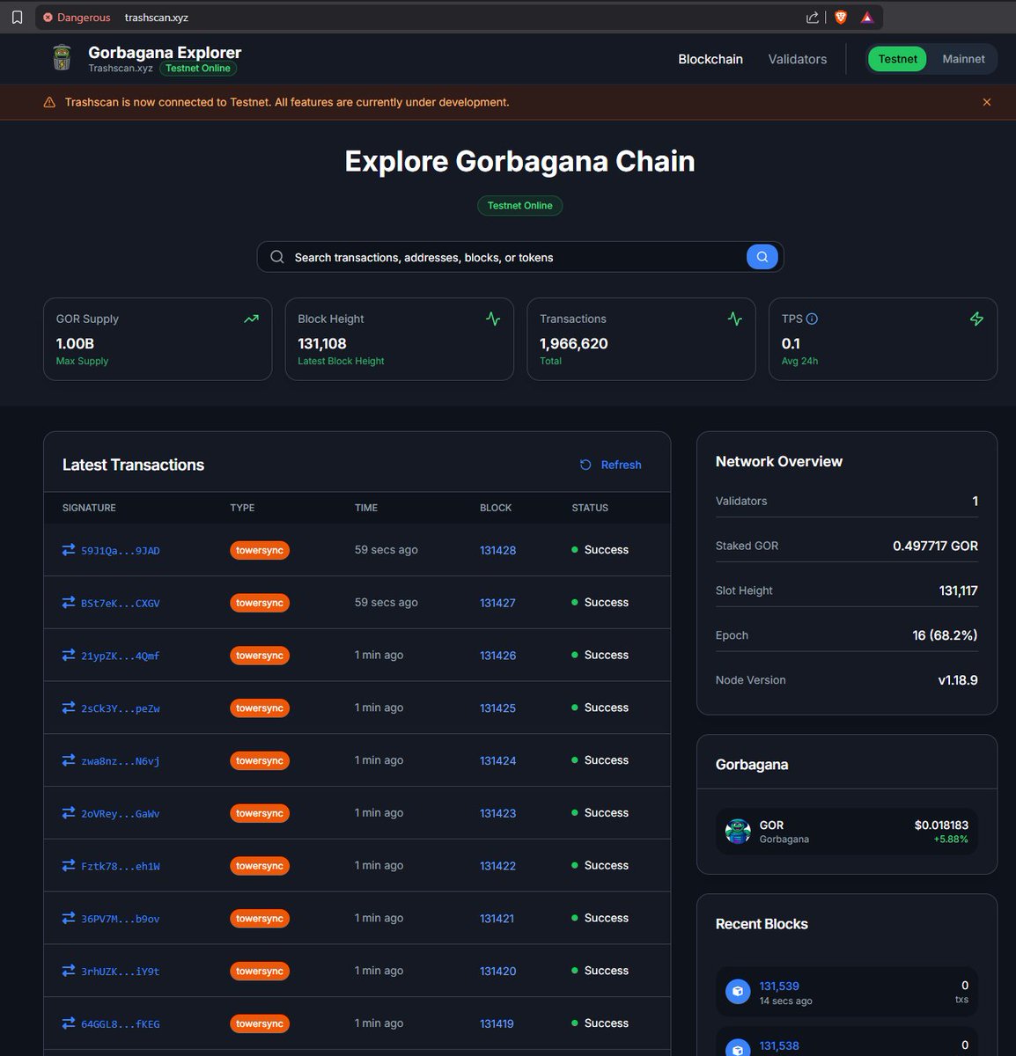
Task: Open transaction signature 21ypZK...4Qmf
Action: tap(121, 656)
